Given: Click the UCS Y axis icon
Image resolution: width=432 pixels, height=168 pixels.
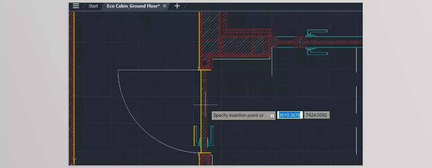Looking at the screenshot, I should coord(74,160).
